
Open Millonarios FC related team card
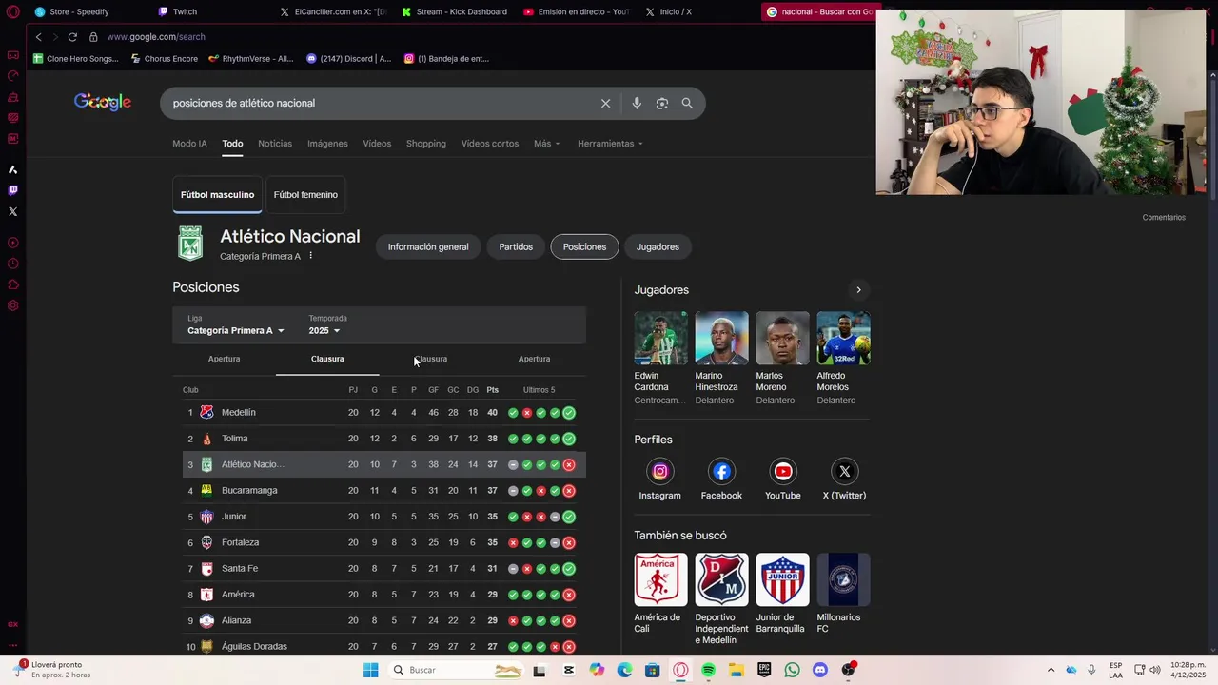pyautogui.click(x=843, y=593)
